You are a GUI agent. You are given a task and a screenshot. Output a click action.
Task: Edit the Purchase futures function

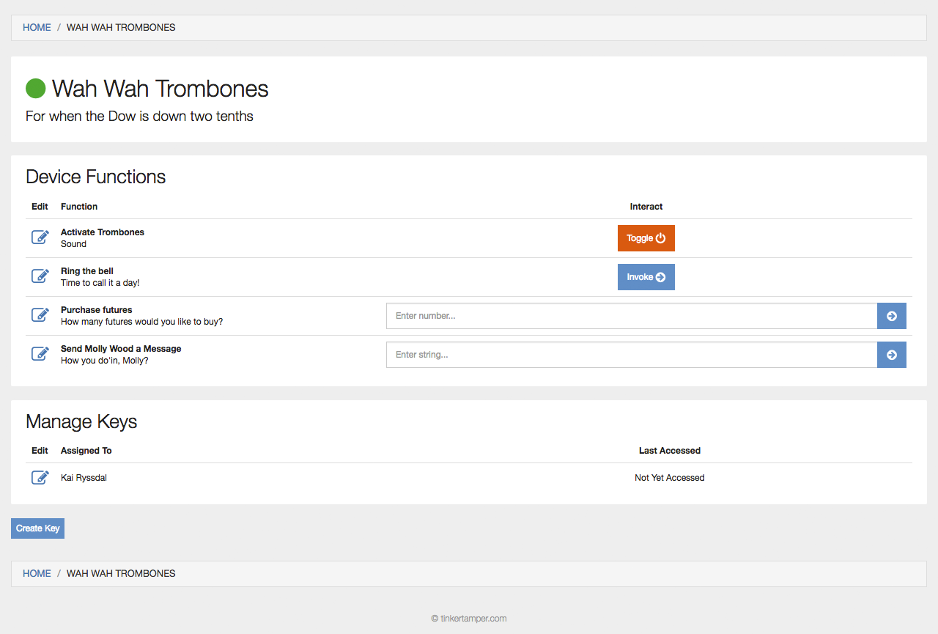pos(40,315)
